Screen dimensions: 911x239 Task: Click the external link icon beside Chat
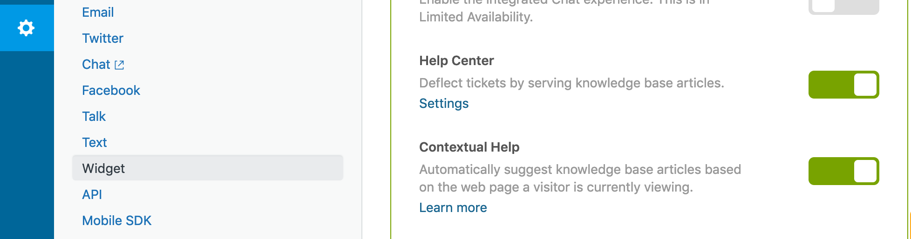point(119,65)
